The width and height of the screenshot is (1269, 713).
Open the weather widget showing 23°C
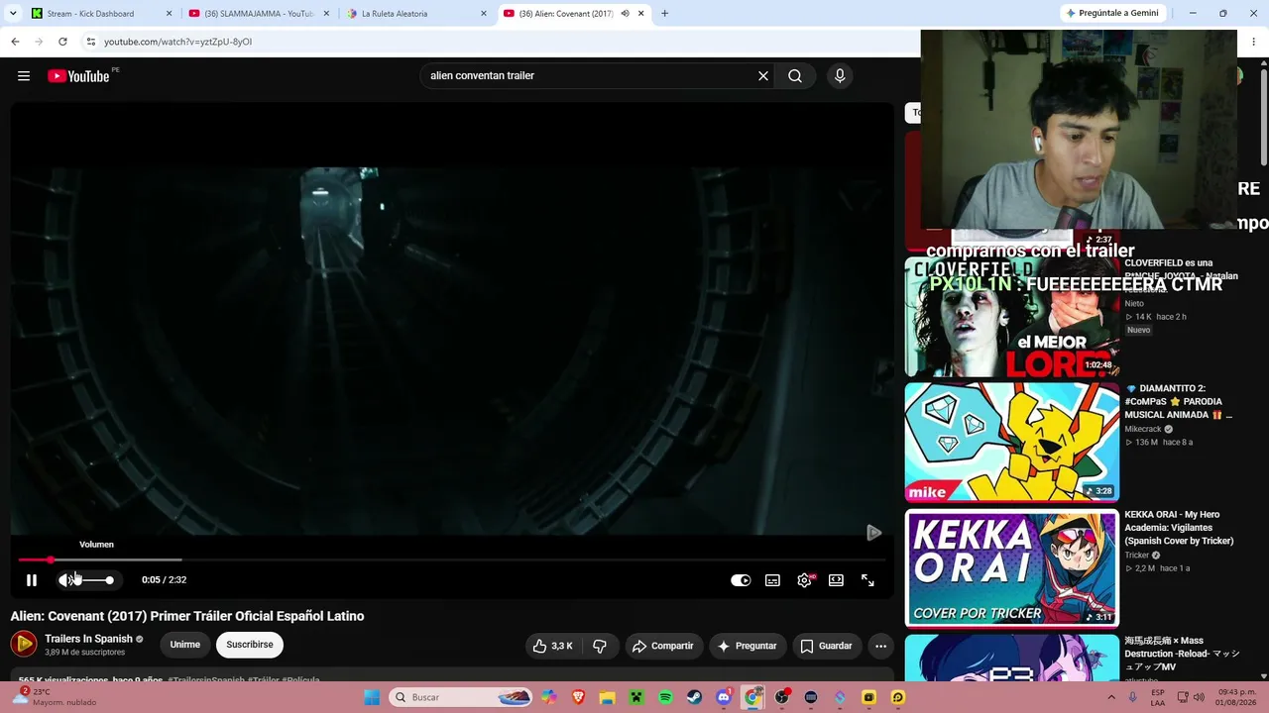click(57, 697)
